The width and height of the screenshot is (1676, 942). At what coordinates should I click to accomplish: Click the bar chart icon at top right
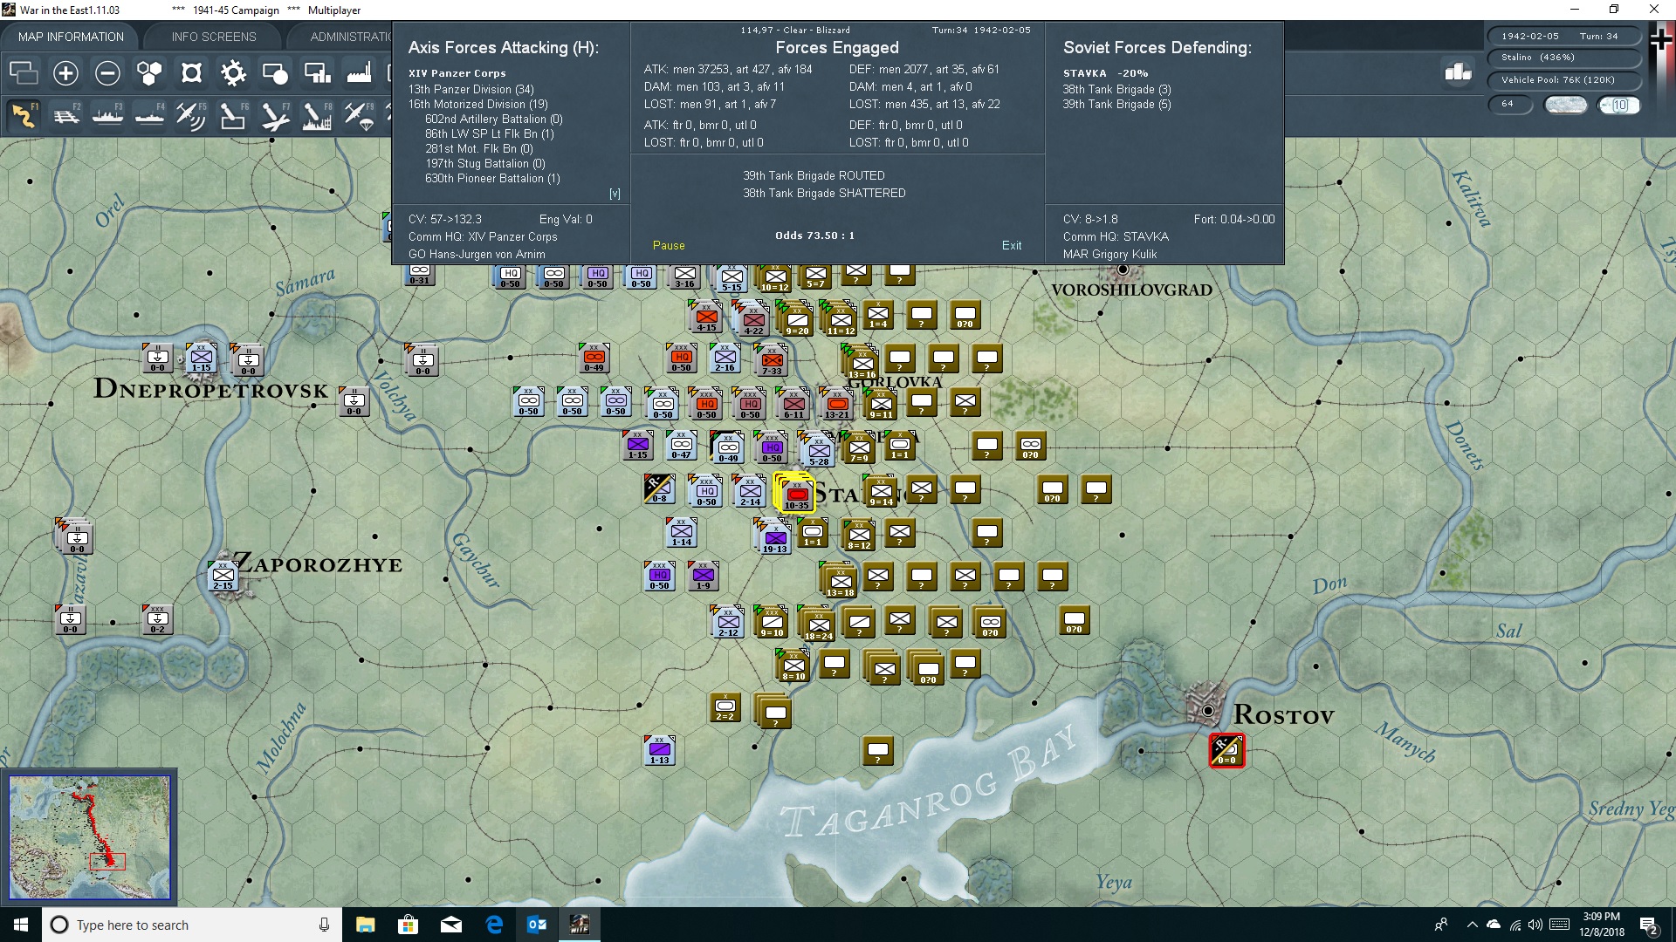click(x=1458, y=72)
